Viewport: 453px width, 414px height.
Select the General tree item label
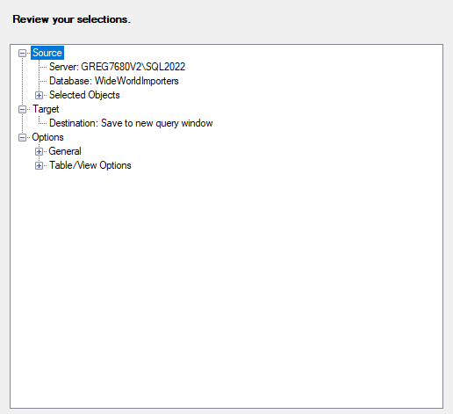click(65, 151)
